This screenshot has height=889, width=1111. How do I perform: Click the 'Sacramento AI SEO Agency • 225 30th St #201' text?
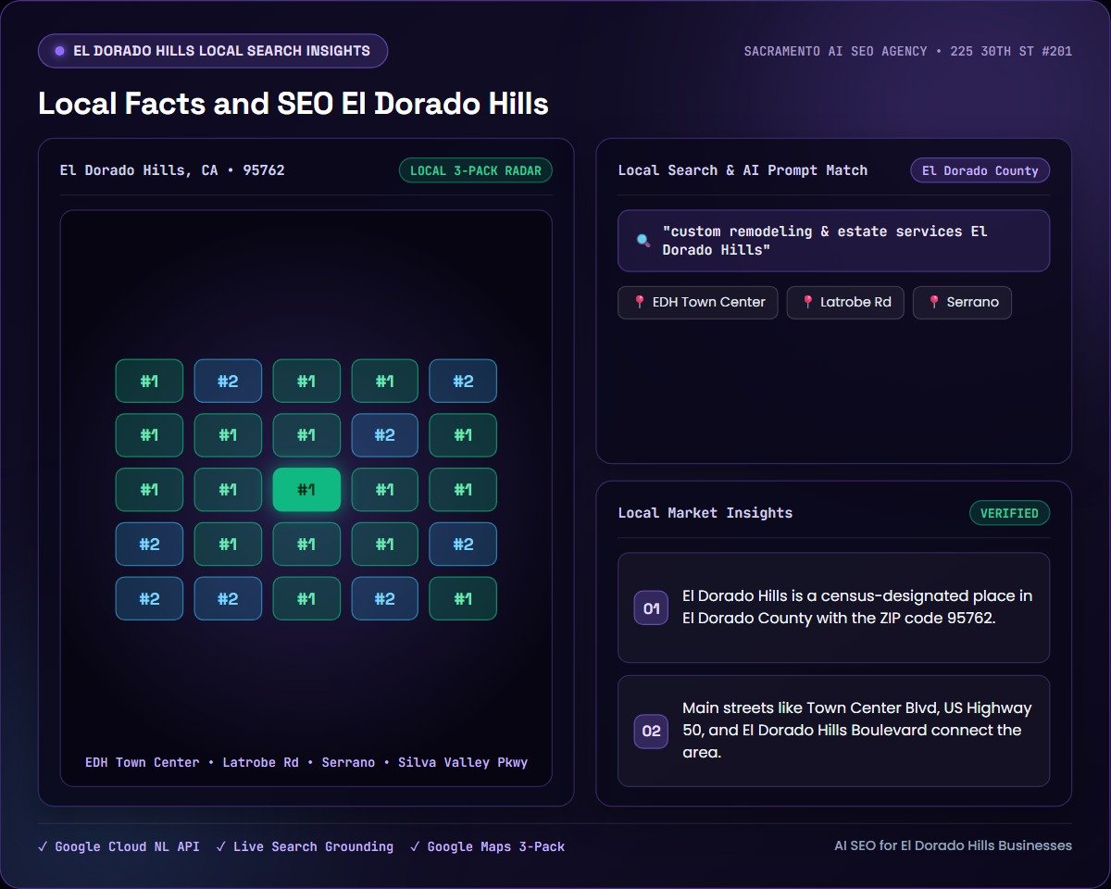point(908,51)
